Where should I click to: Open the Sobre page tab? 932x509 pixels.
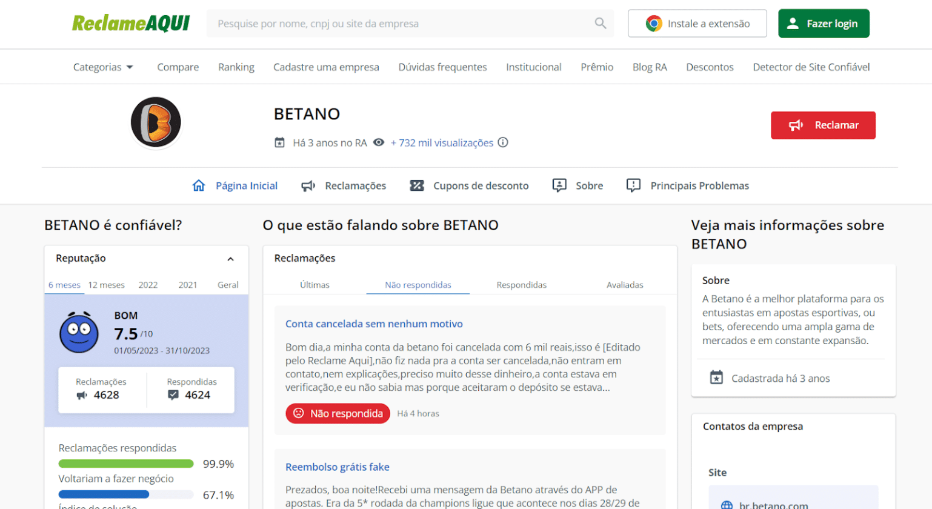578,185
